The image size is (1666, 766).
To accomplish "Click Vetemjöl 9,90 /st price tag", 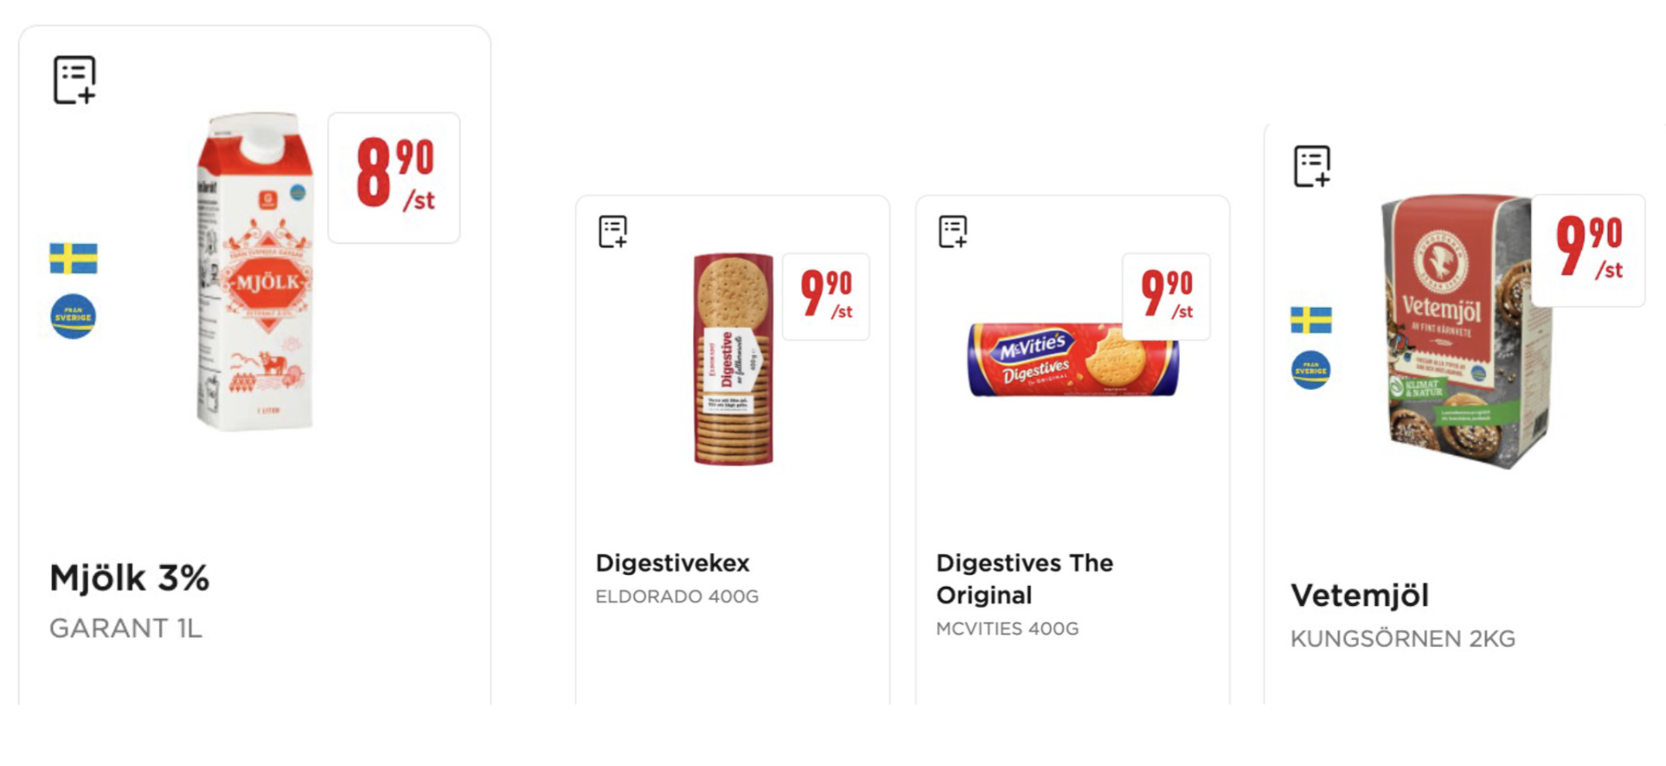I will pos(1588,250).
